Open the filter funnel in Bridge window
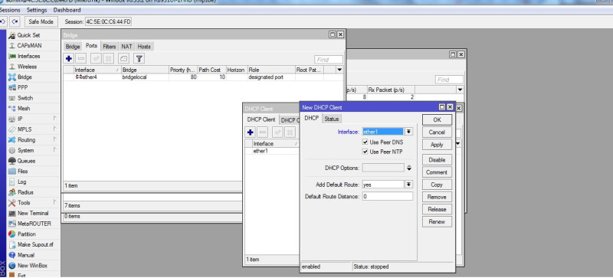The width and height of the screenshot is (613, 278). [139, 59]
